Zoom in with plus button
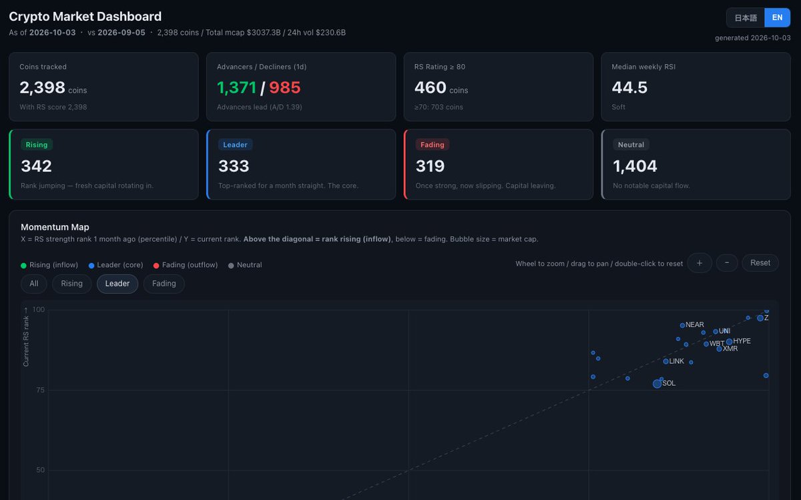 coord(700,263)
